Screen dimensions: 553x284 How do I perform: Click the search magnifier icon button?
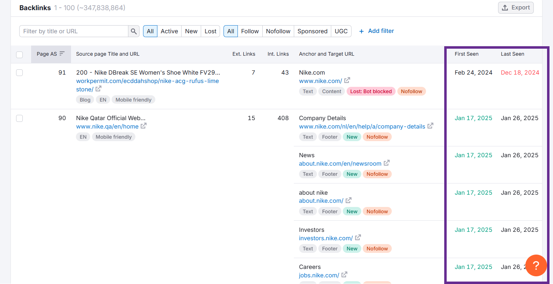coord(134,31)
